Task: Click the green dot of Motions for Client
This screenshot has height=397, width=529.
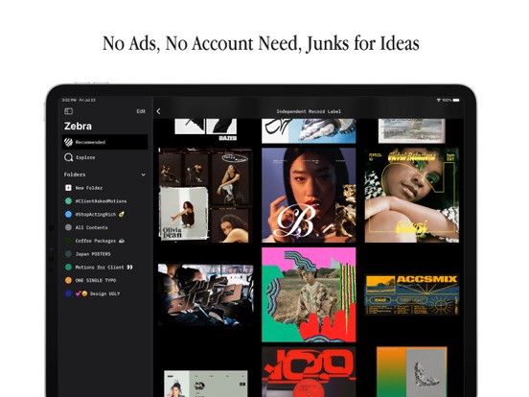Action: [68, 267]
